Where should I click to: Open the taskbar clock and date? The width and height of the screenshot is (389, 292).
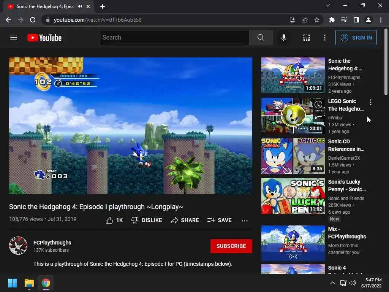pos(372,283)
